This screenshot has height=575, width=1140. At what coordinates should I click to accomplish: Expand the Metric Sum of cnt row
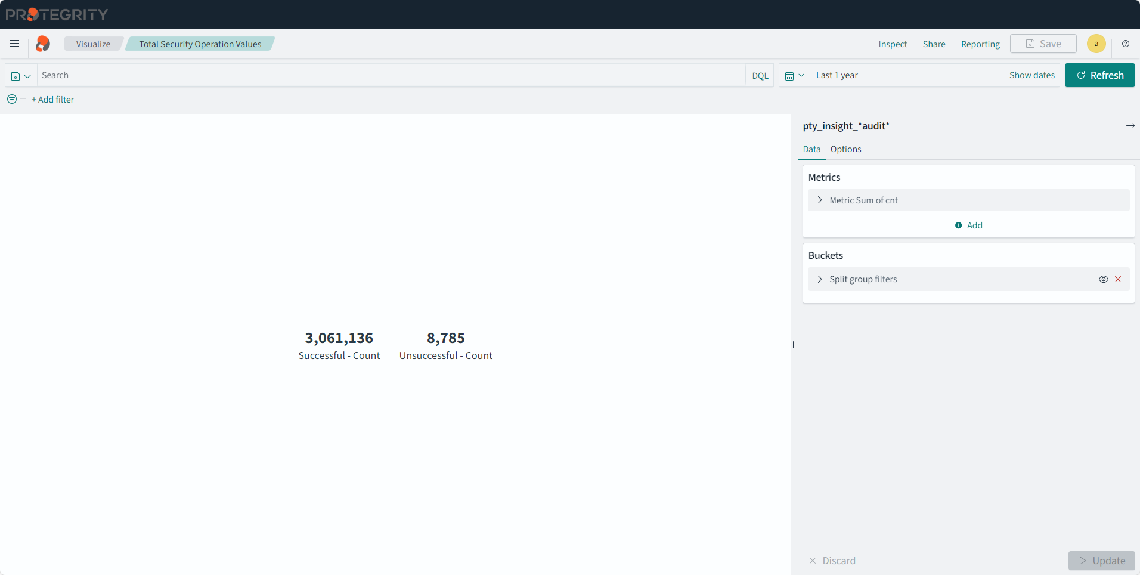pyautogui.click(x=968, y=200)
